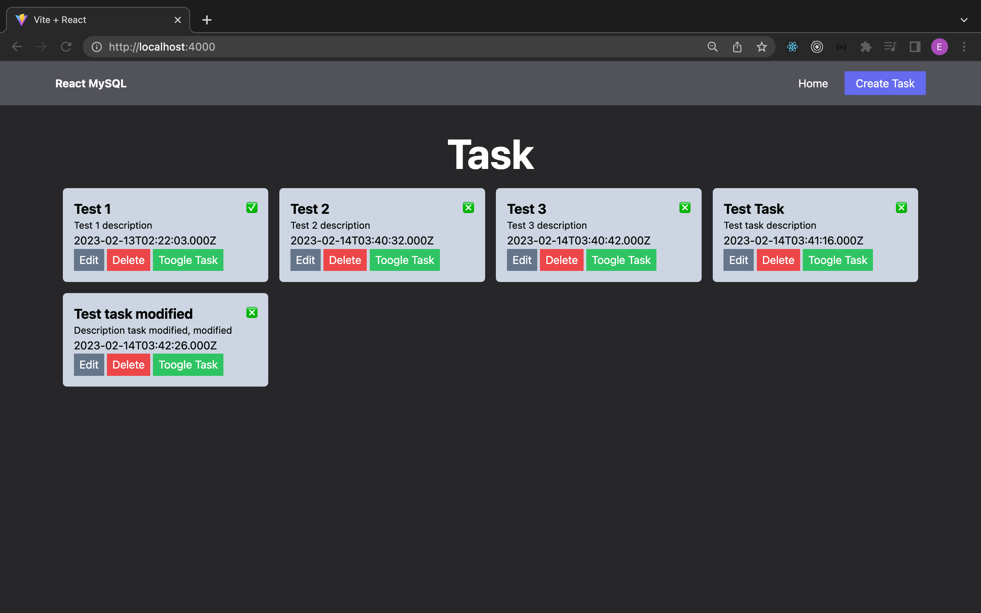Open the profile avatar E menu
The height and width of the screenshot is (613, 981).
tap(939, 47)
